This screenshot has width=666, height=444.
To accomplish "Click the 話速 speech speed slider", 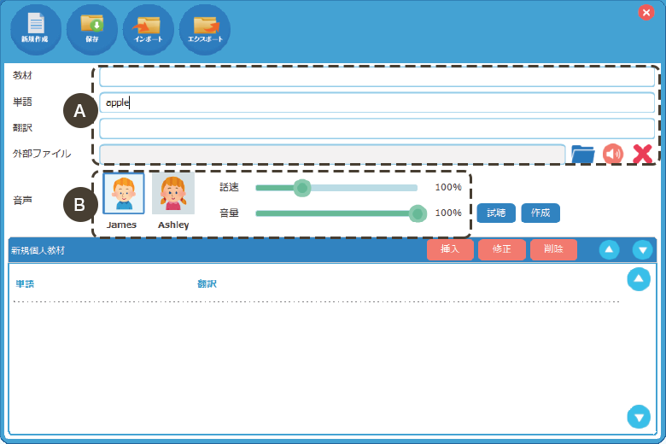I will point(336,188).
